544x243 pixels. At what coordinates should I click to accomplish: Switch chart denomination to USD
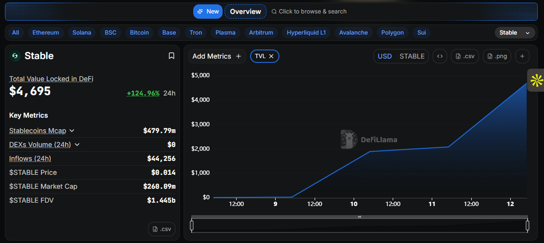(x=385, y=56)
